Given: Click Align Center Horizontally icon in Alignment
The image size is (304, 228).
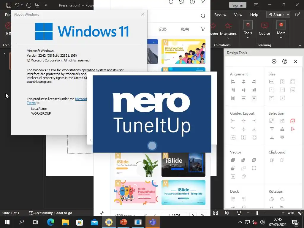Looking at the screenshot, I should click(x=243, y=82).
